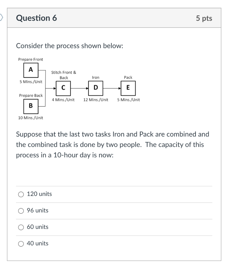The image size is (246, 264).
Task: Click the Prepare Back box labeled B
Action: [x=31, y=106]
